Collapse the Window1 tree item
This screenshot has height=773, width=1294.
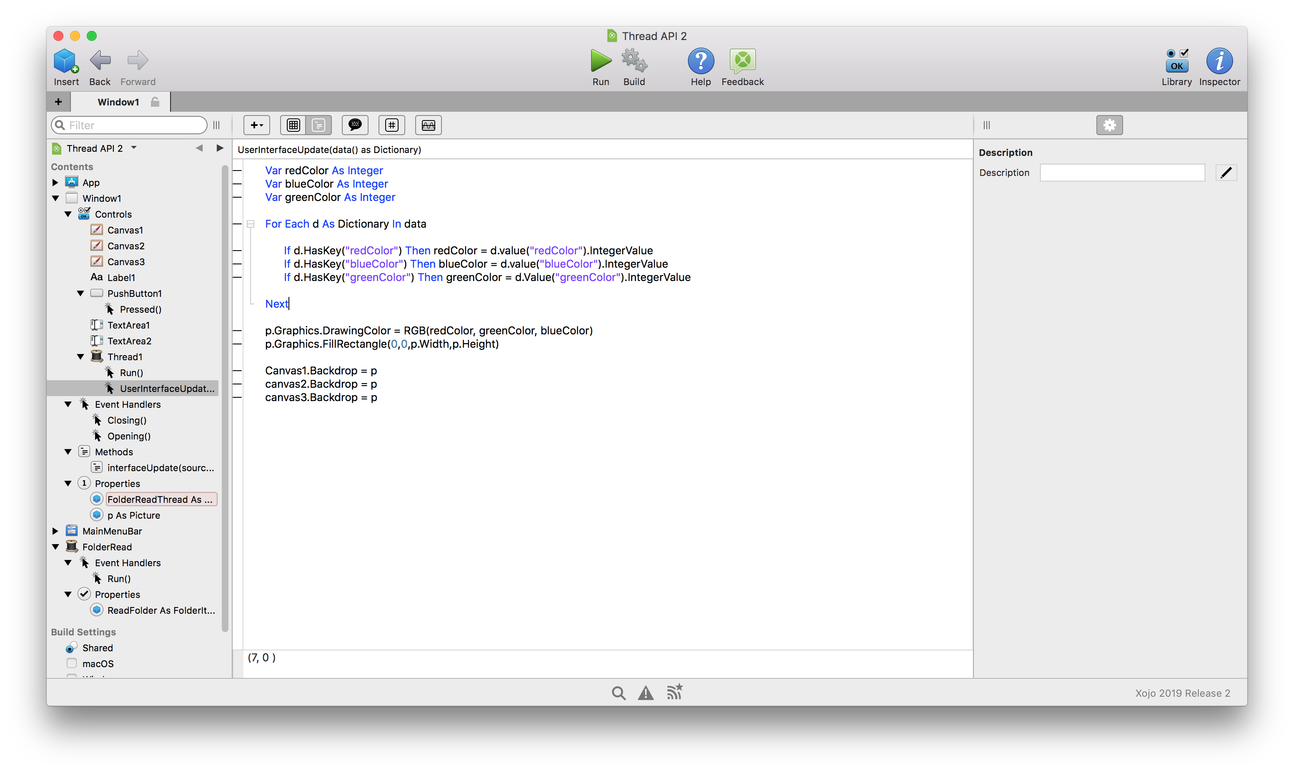coord(55,198)
